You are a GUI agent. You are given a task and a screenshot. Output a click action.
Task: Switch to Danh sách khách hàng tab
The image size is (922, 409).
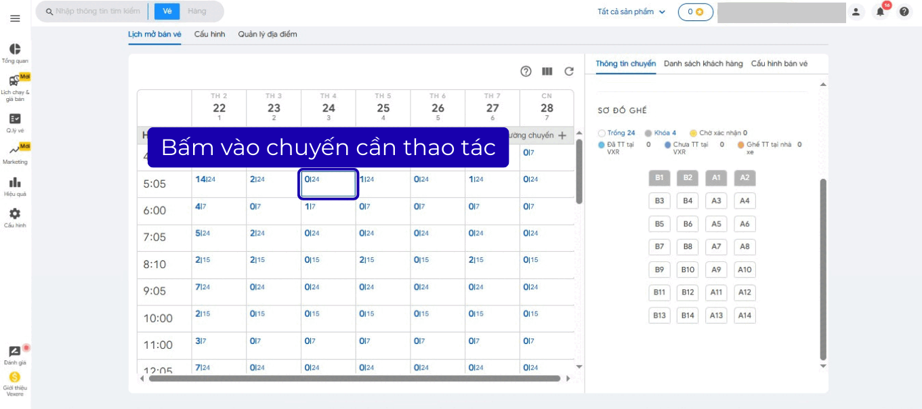click(x=703, y=64)
